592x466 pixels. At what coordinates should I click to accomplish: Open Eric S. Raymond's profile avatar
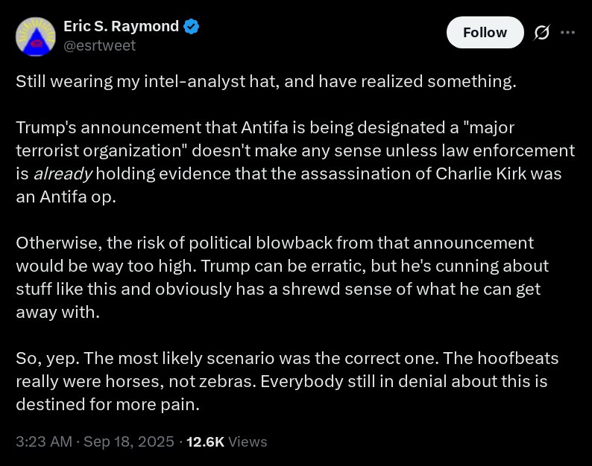pyautogui.click(x=36, y=36)
